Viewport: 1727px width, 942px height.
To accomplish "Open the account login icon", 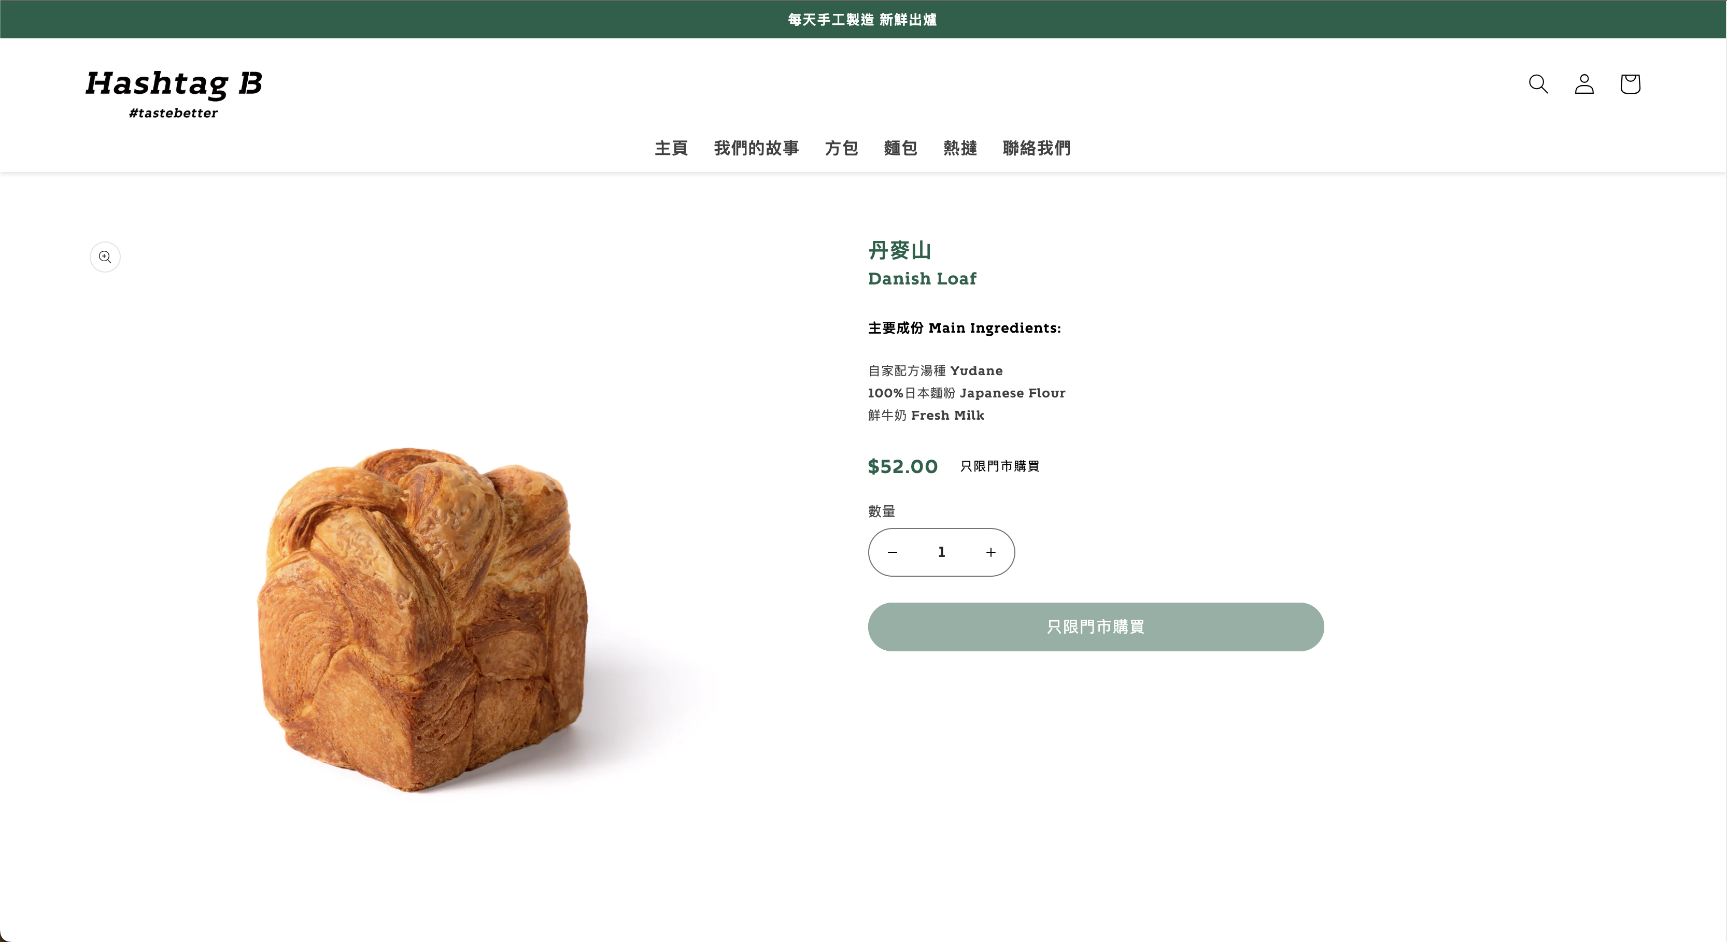I will [1584, 84].
